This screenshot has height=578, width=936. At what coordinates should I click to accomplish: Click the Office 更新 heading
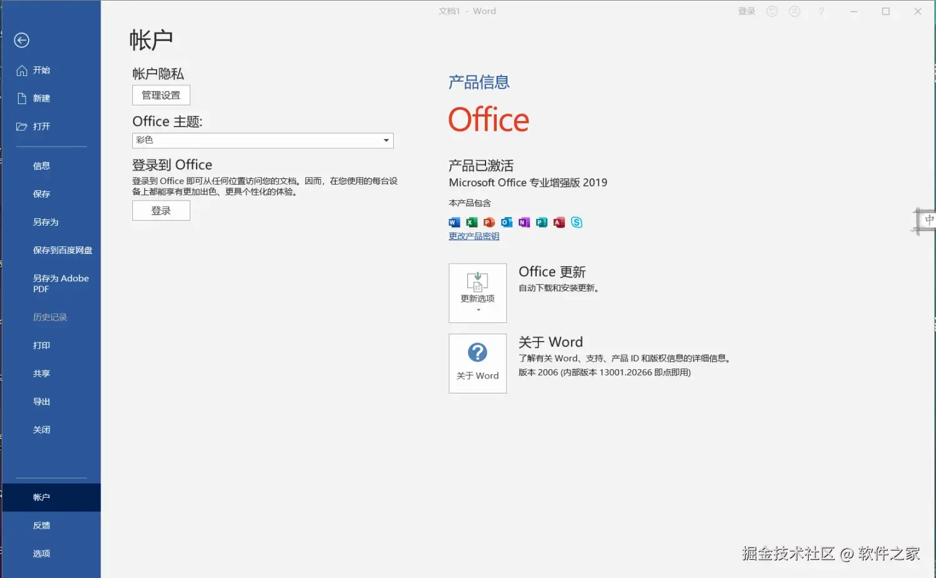(x=552, y=272)
